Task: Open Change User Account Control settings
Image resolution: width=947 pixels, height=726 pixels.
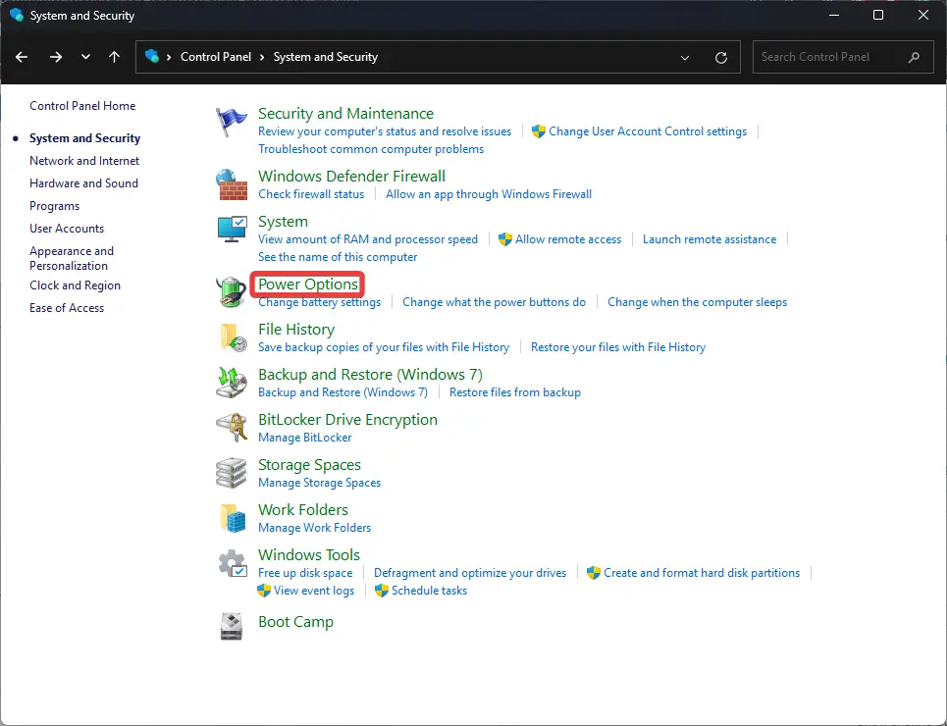Action: (x=648, y=131)
